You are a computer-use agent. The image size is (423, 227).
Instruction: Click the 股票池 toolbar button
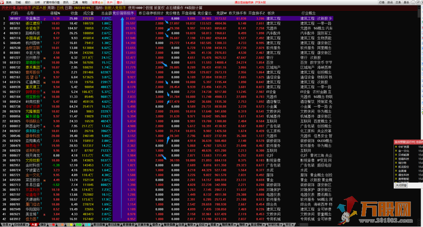tap(98, 2)
